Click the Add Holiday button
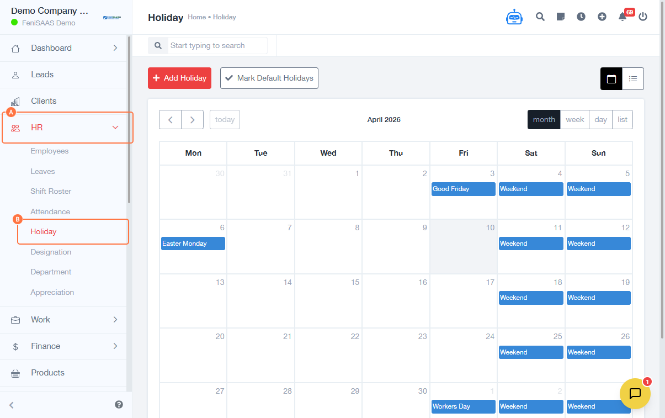665x418 pixels. click(x=179, y=78)
